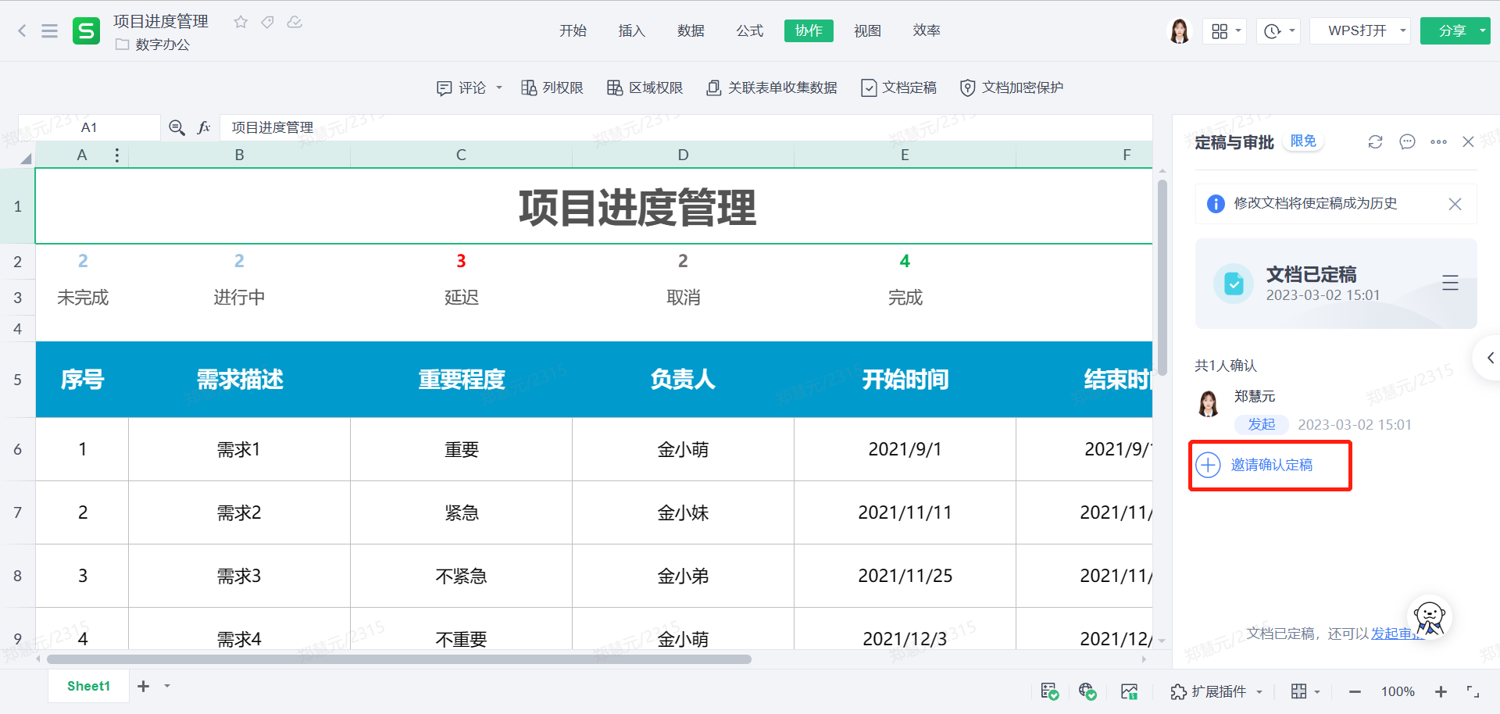Select the Sheet1 tab
Image resolution: width=1500 pixels, height=714 pixels.
coord(88,686)
